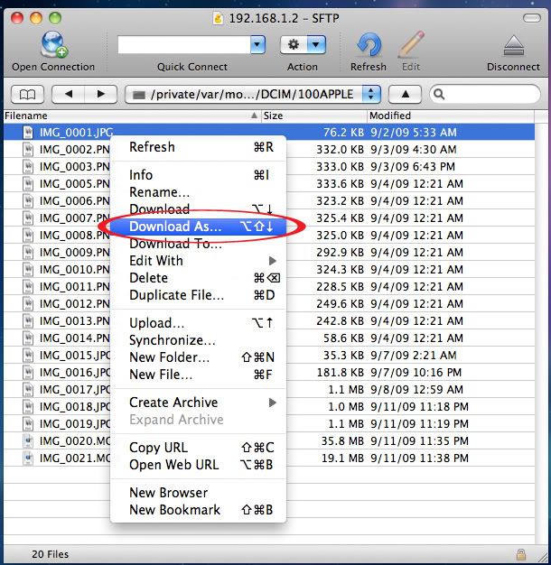Click the search magnifier icon

click(439, 95)
